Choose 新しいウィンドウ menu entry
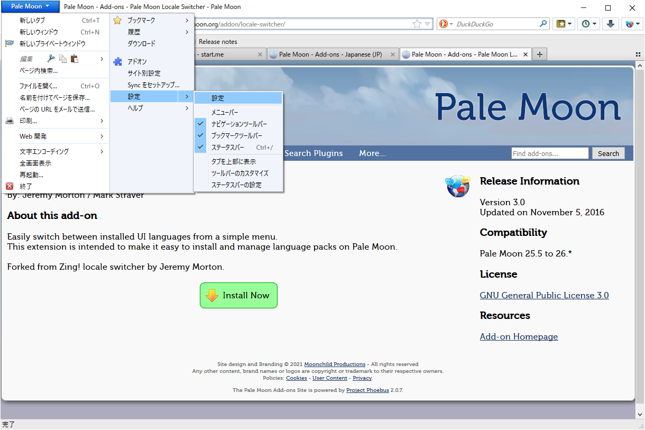 (55, 32)
